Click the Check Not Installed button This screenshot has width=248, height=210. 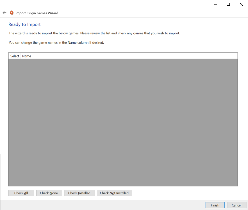(x=114, y=193)
